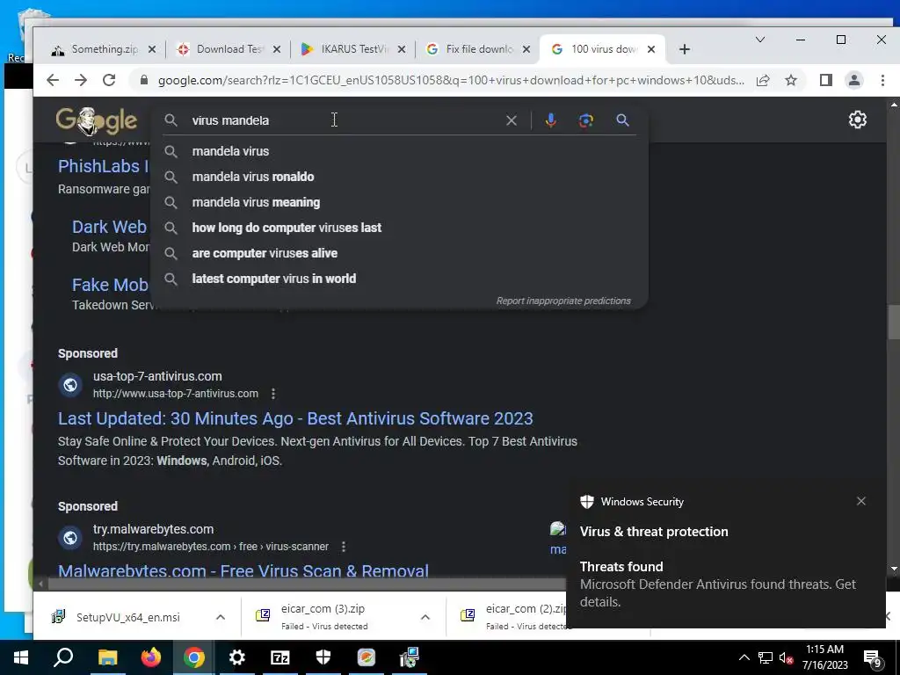Open Windows taskbar search
900x675 pixels.
63,657
